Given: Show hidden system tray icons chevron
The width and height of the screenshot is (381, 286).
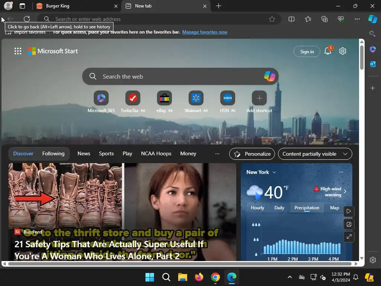Looking at the screenshot, I should coord(289,277).
